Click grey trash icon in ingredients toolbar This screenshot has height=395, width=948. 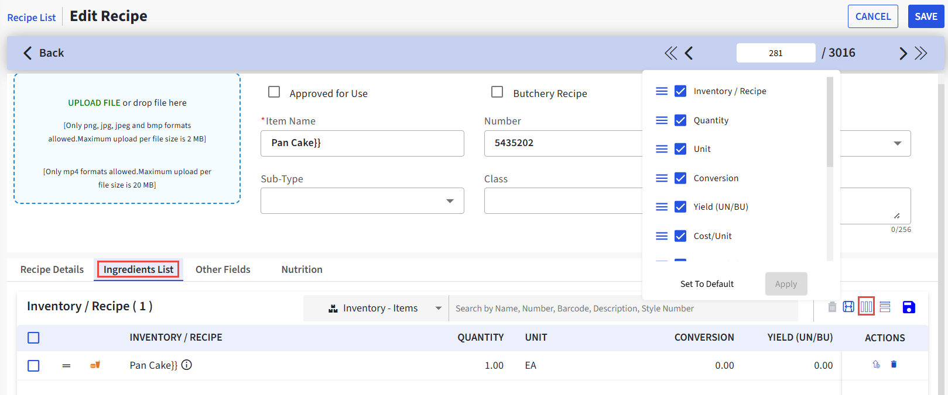pyautogui.click(x=832, y=307)
